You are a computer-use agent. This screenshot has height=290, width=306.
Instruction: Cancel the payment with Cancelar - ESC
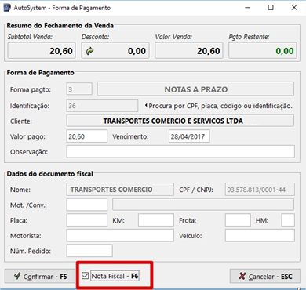coord(265,276)
